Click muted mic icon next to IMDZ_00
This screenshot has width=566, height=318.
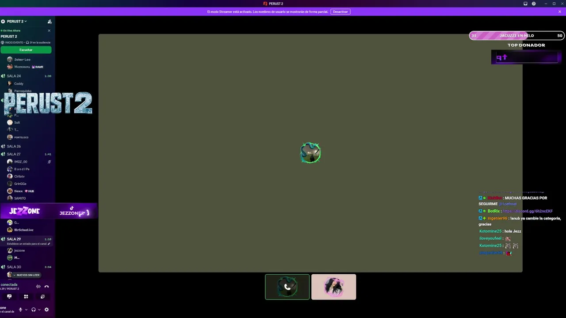[x=49, y=162]
